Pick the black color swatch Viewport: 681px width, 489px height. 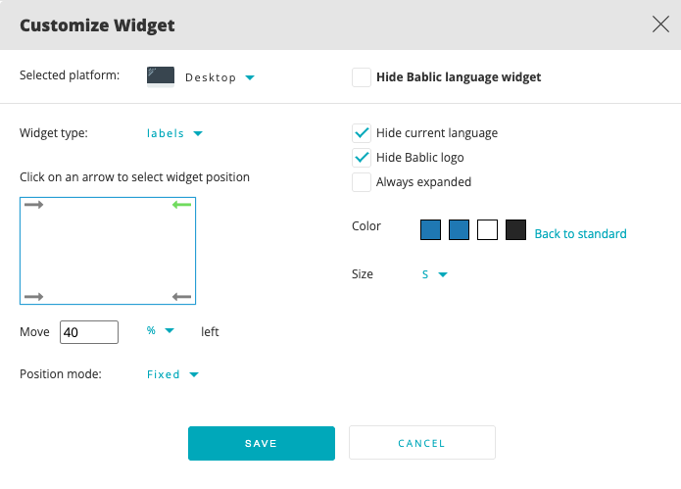(x=516, y=230)
